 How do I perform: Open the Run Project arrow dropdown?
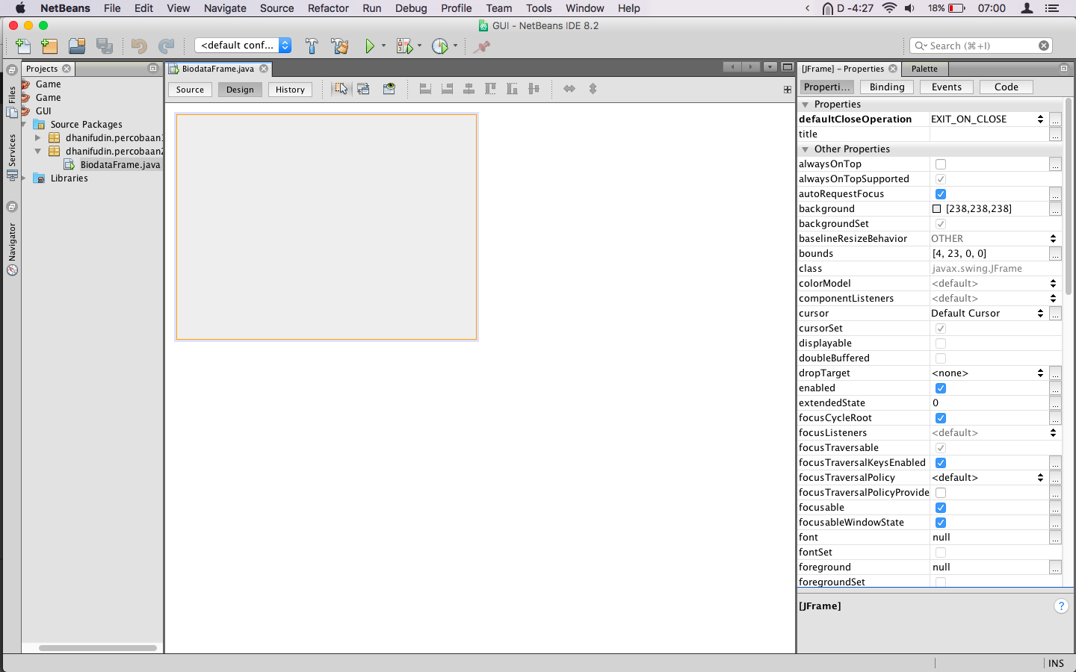coord(383,46)
